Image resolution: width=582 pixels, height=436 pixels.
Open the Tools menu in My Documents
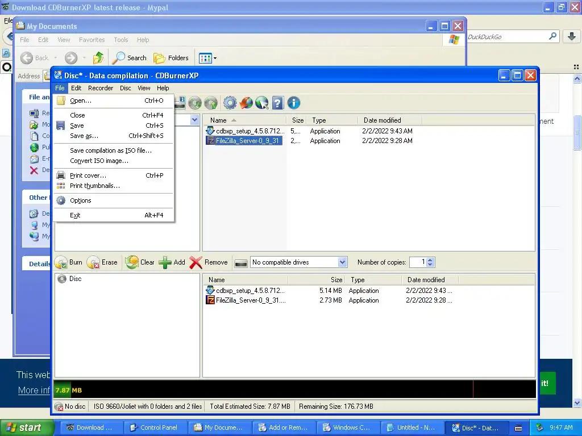[x=121, y=40]
